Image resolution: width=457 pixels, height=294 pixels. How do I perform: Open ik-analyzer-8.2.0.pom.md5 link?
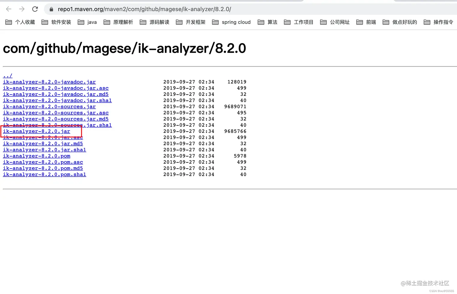43,168
